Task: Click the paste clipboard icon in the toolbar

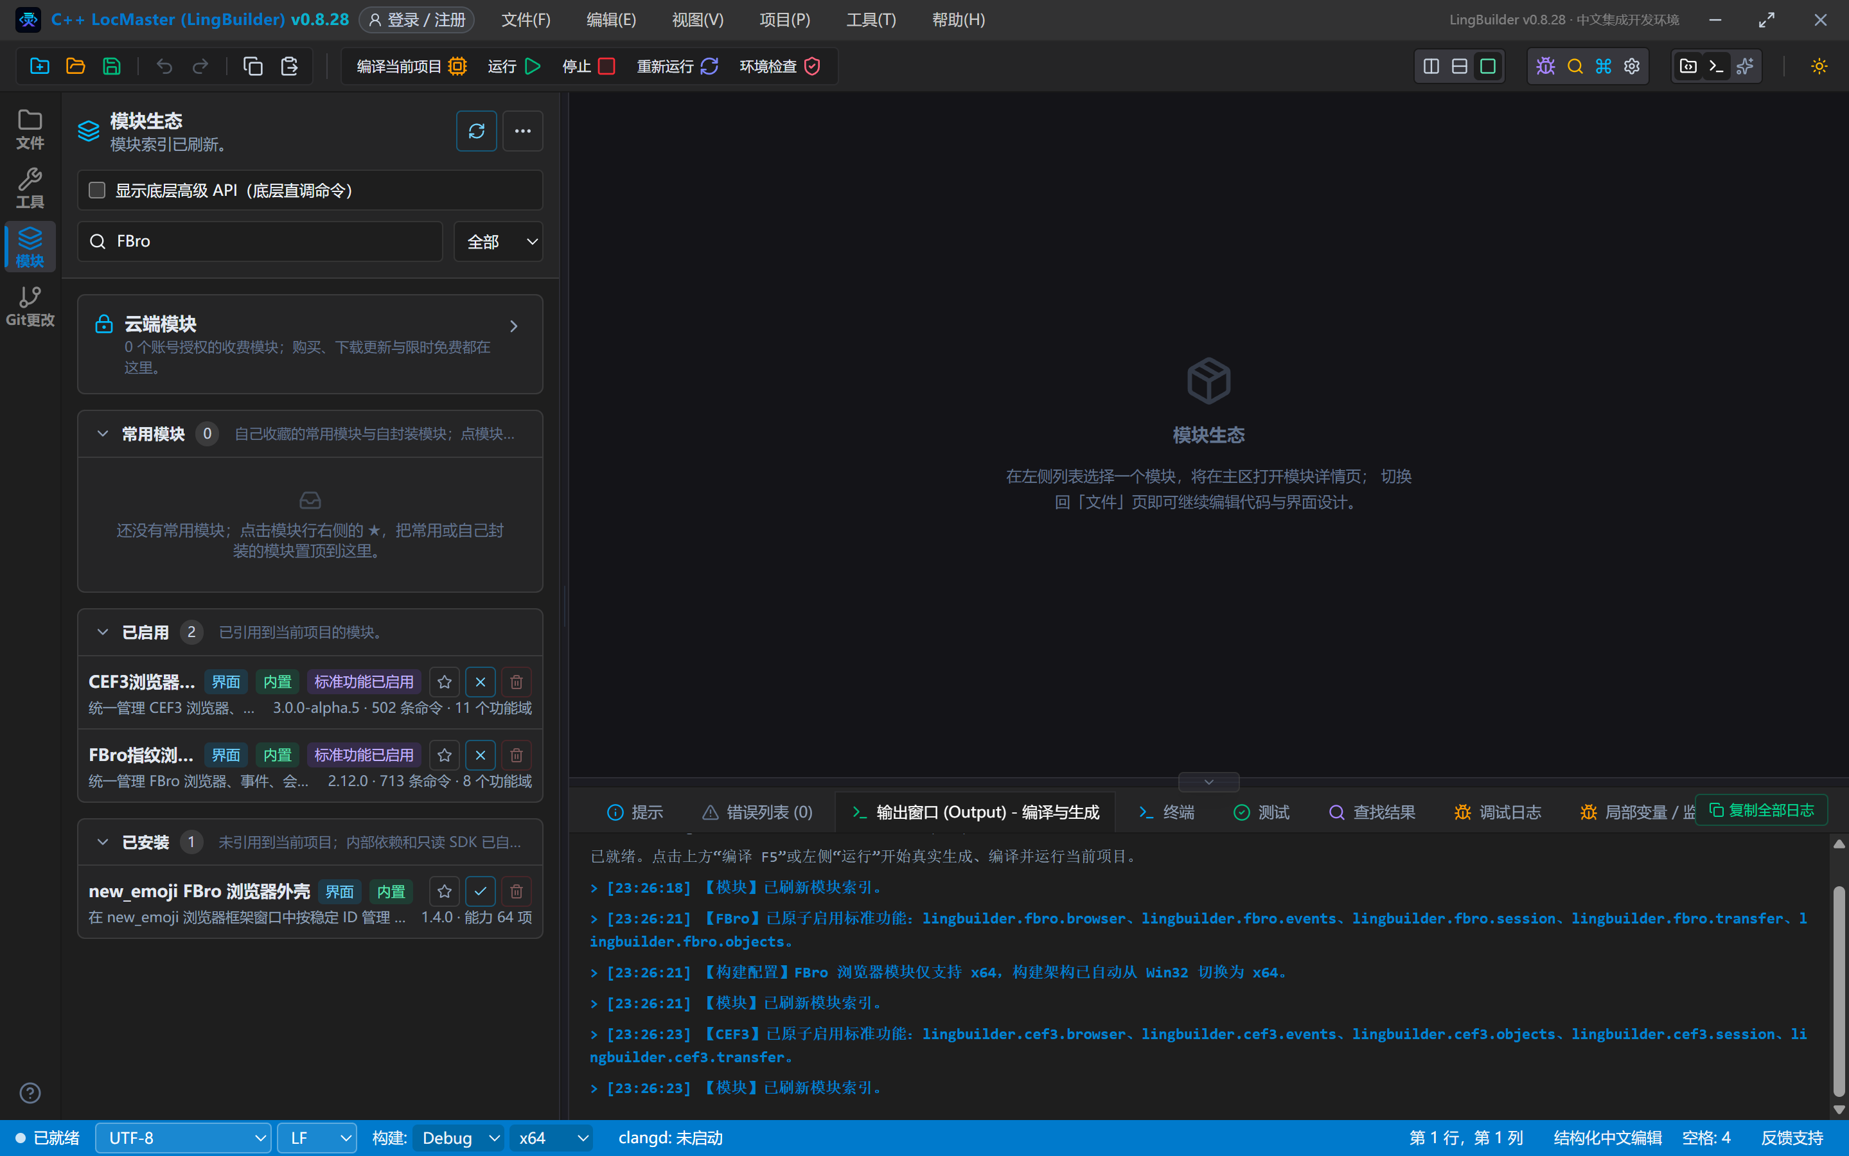Action: click(x=289, y=67)
